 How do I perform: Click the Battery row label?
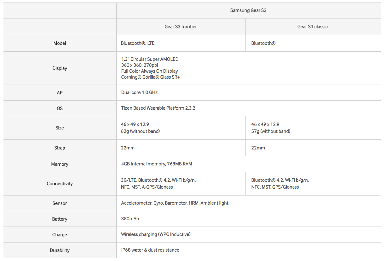tap(60, 219)
